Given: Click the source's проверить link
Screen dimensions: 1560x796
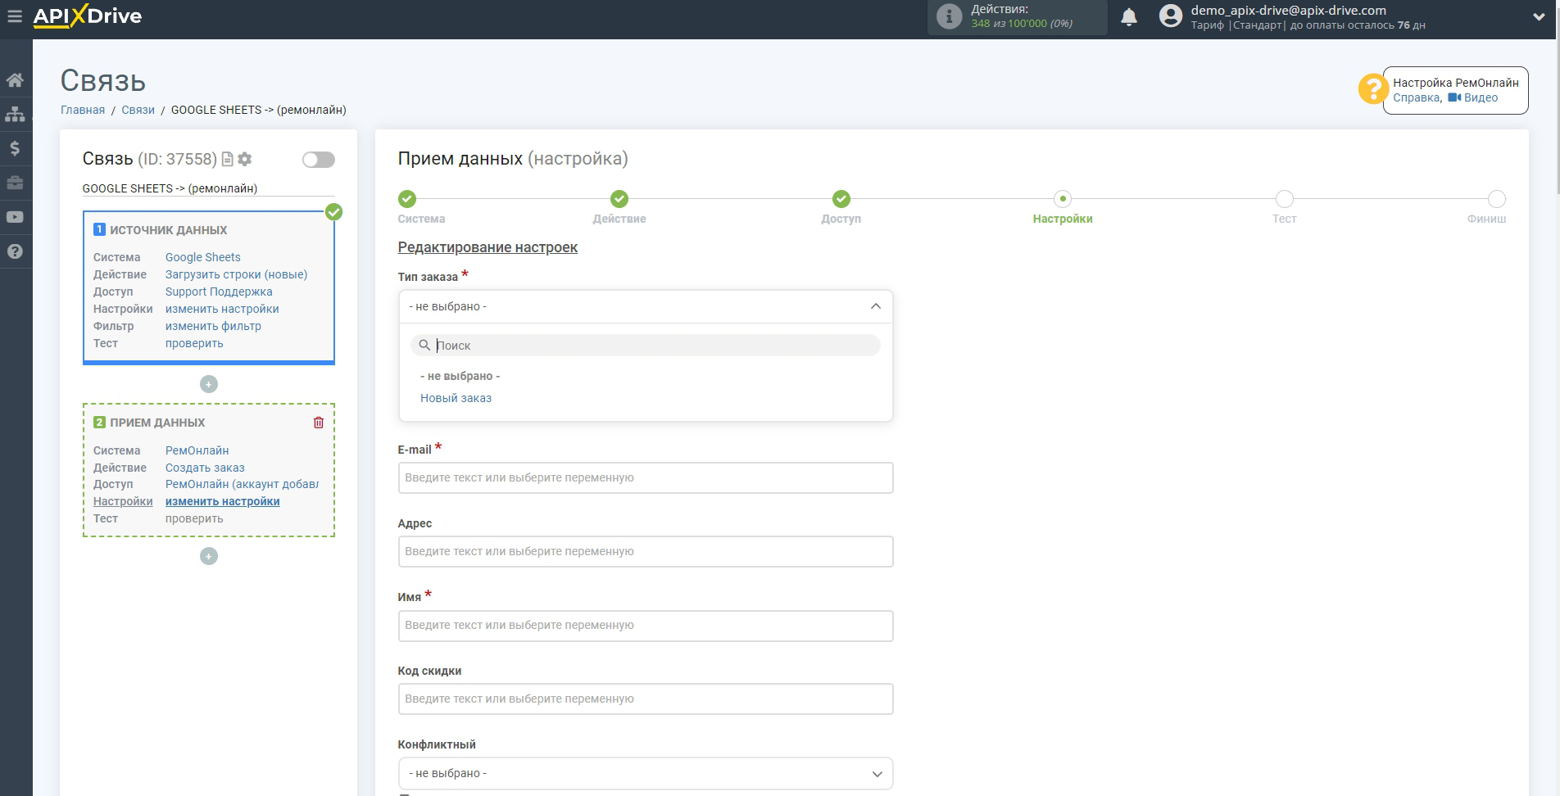Looking at the screenshot, I should pyautogui.click(x=194, y=343).
